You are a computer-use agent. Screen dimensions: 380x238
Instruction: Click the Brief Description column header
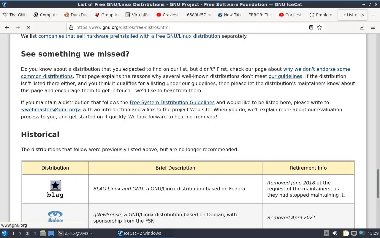(x=175, y=168)
